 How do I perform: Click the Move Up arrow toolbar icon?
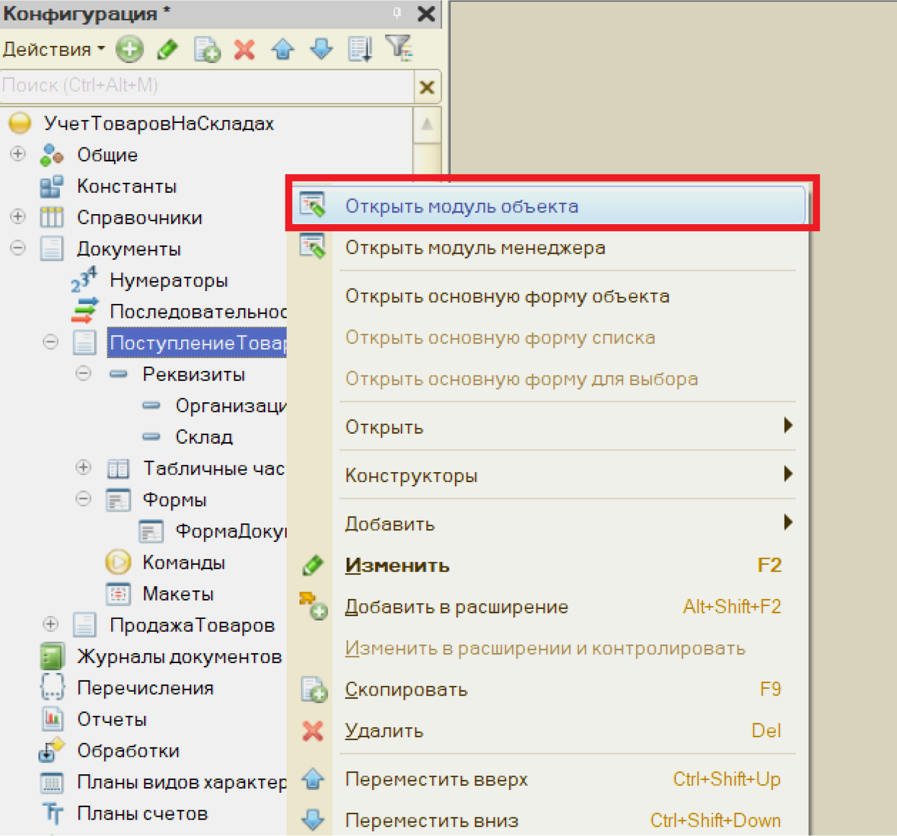283,49
